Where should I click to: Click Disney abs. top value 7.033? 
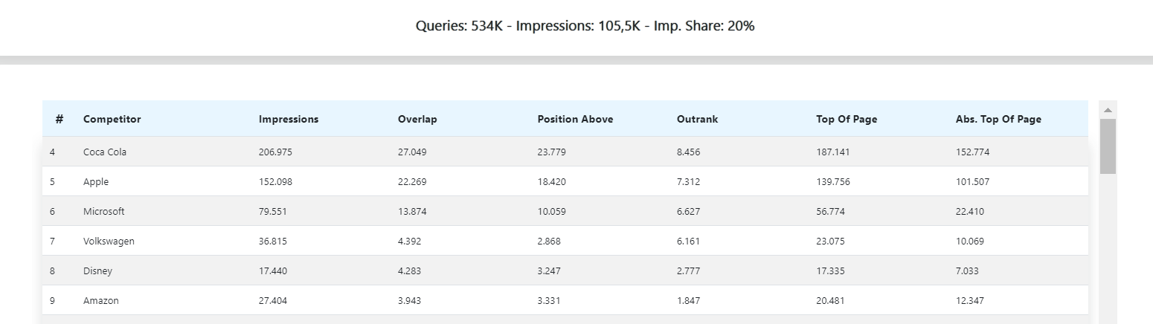pyautogui.click(x=968, y=270)
